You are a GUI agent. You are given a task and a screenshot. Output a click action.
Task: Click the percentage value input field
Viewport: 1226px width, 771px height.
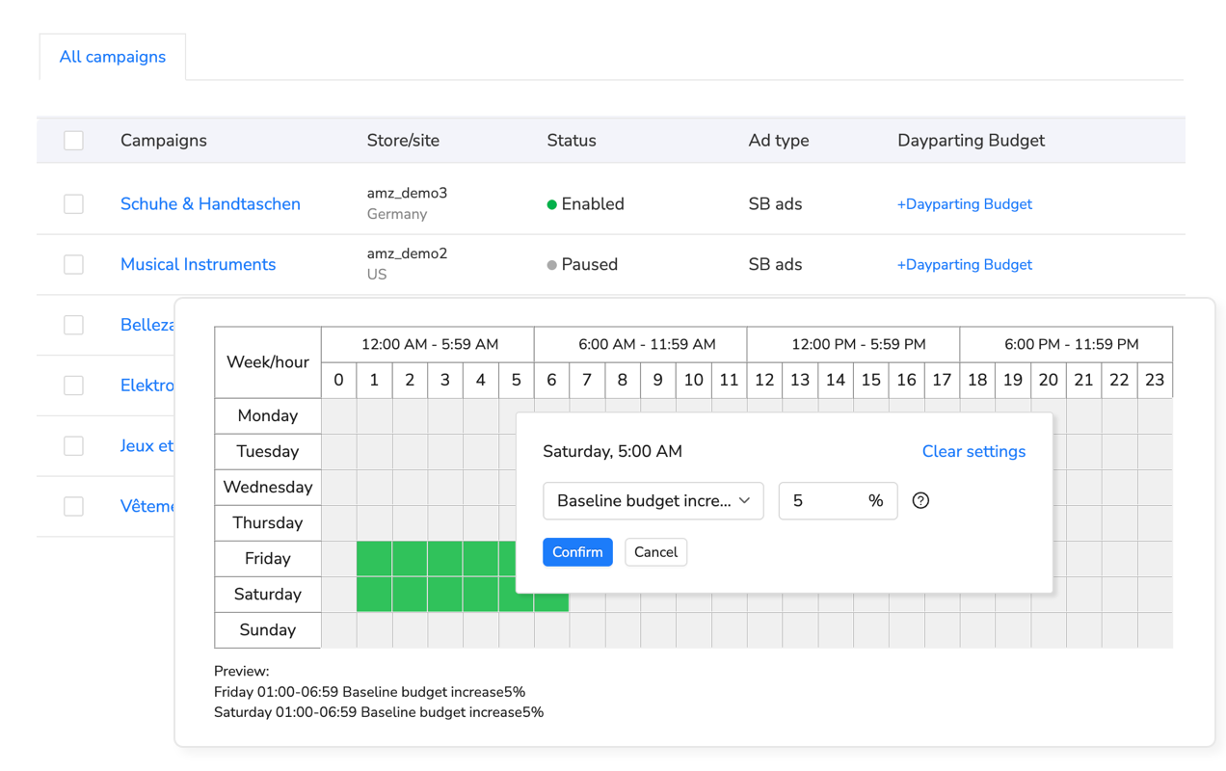(824, 500)
